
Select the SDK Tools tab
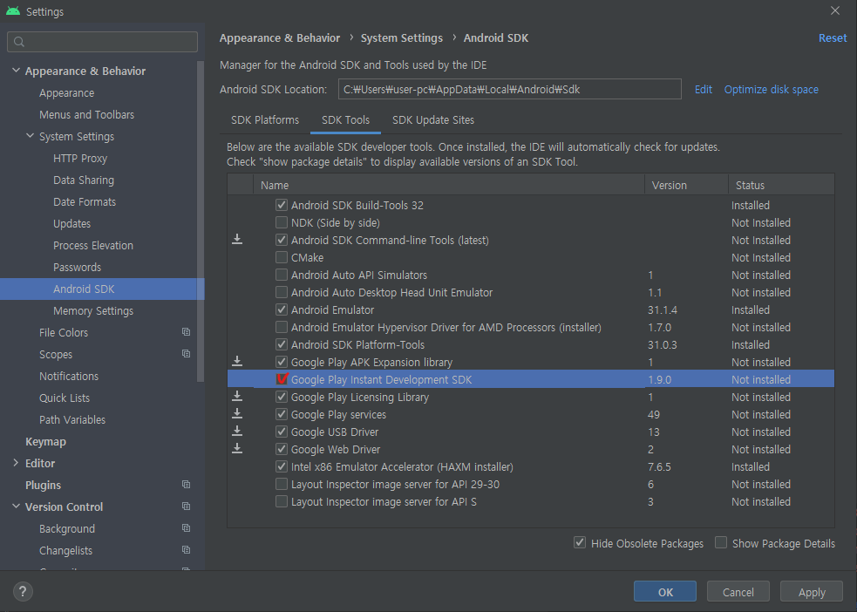click(345, 120)
